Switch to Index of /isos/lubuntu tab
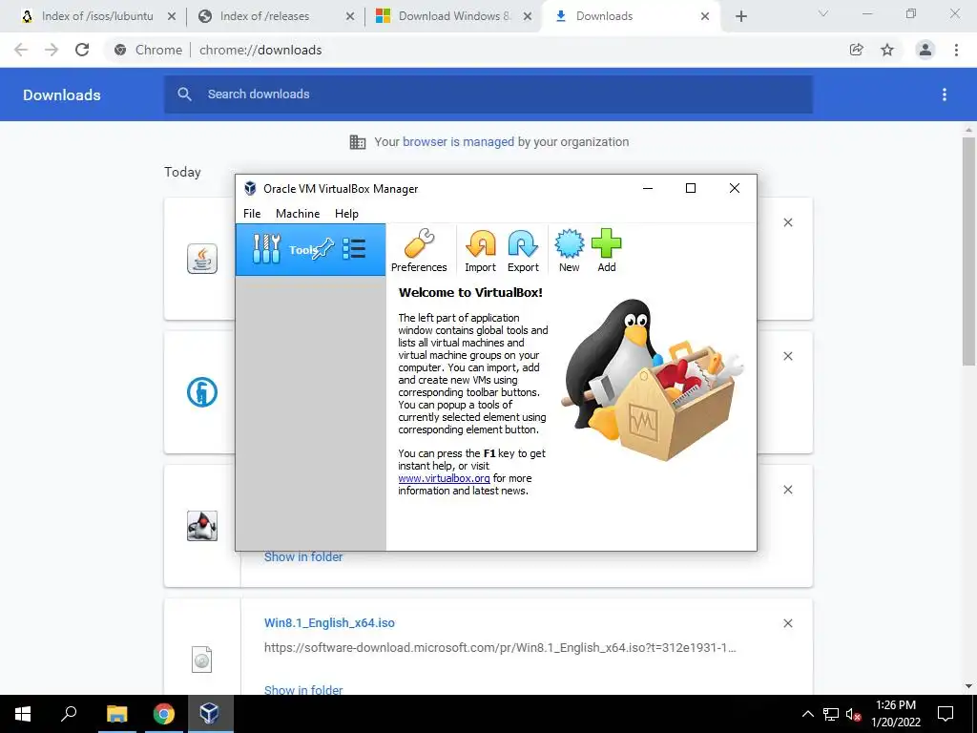977x733 pixels. [98, 16]
